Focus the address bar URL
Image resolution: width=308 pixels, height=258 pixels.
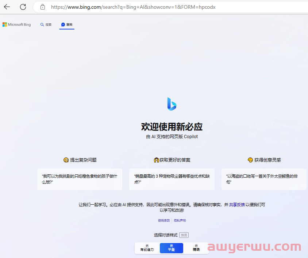pyautogui.click(x=133, y=7)
